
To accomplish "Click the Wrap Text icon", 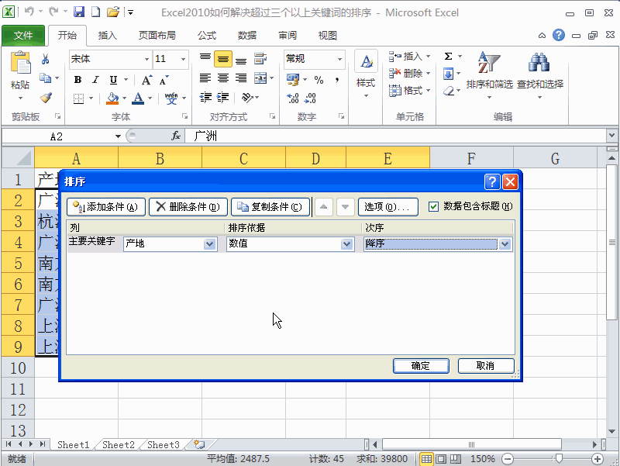I will (260, 59).
